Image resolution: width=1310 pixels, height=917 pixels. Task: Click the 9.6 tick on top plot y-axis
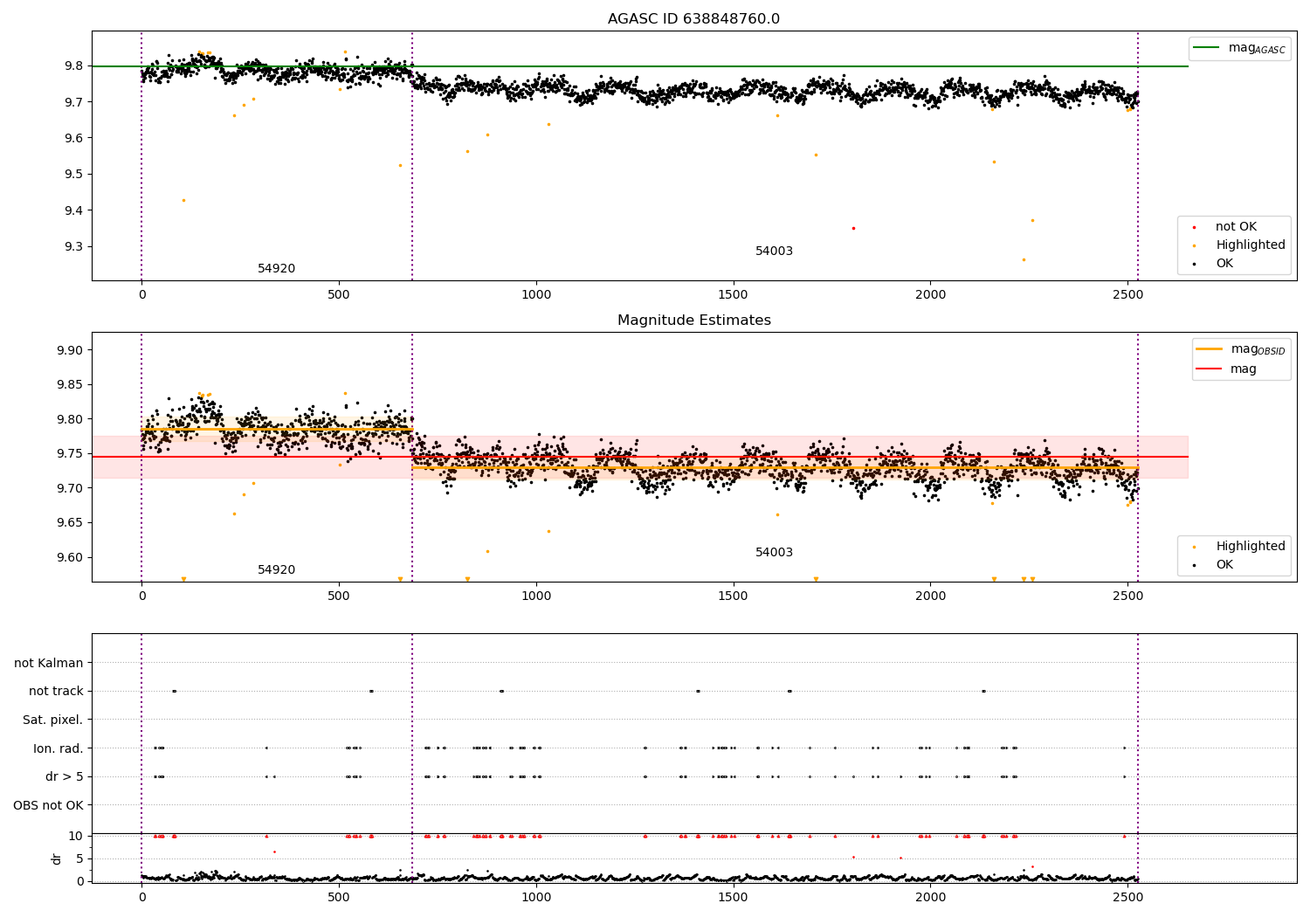(73, 139)
